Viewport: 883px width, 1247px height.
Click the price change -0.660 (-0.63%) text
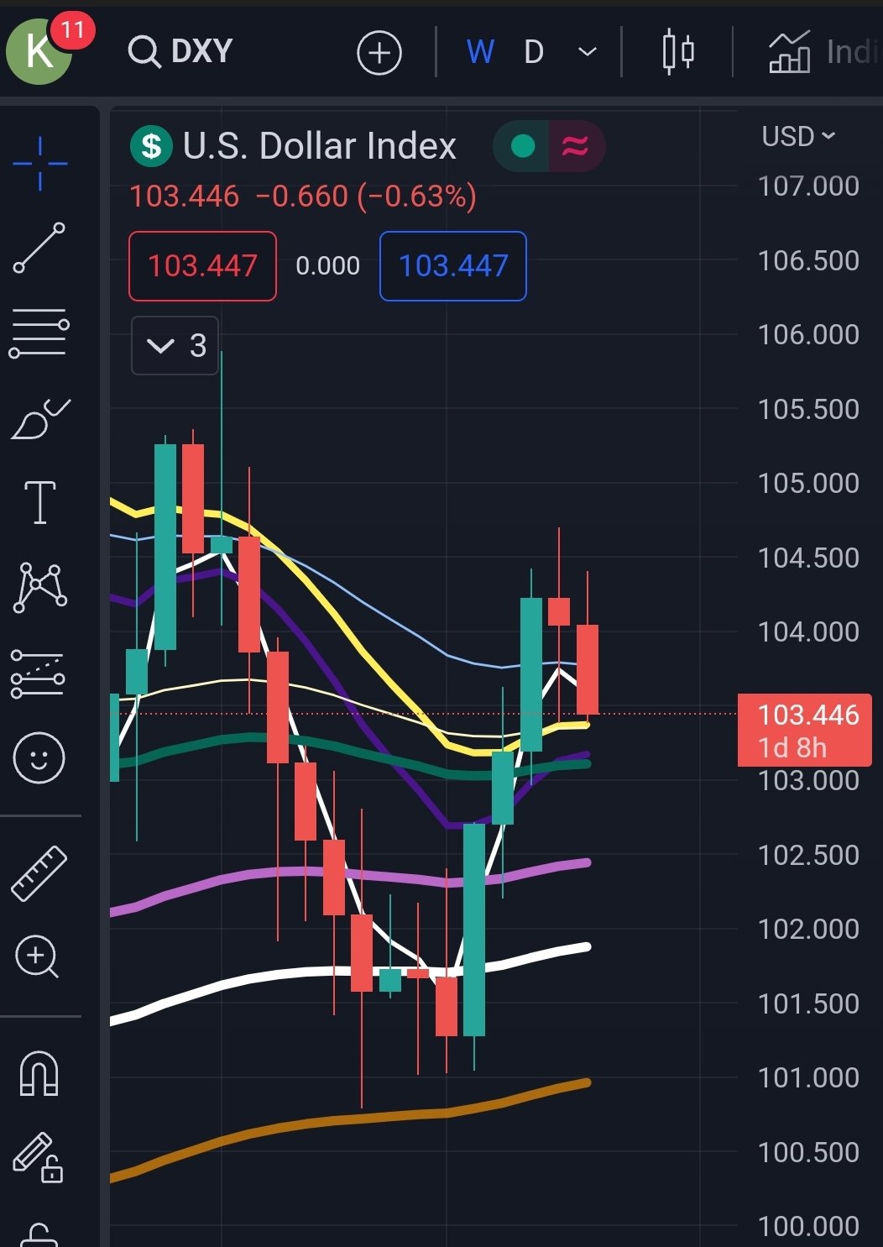tap(366, 196)
